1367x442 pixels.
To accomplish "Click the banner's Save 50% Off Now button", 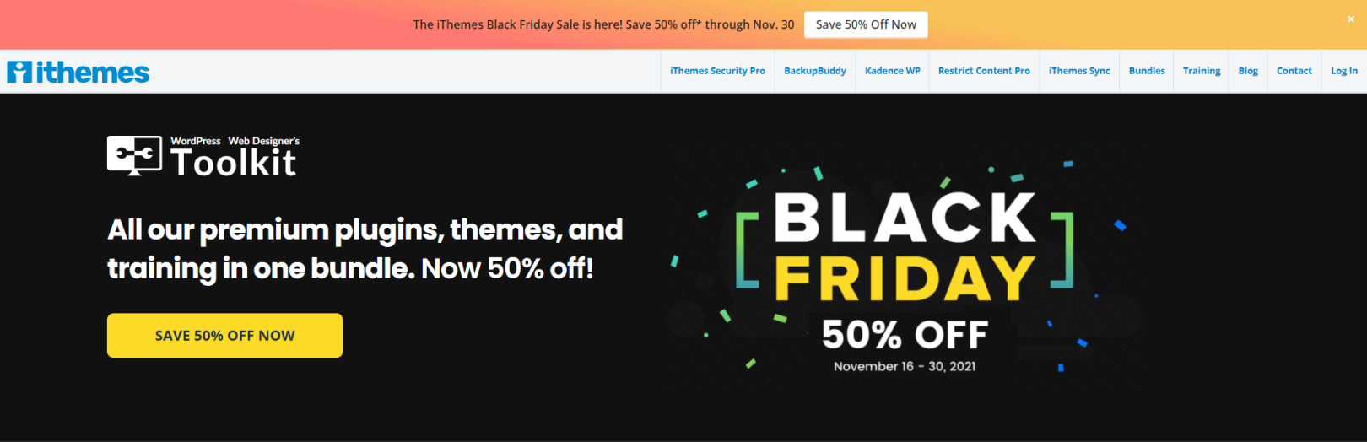I will coord(866,24).
